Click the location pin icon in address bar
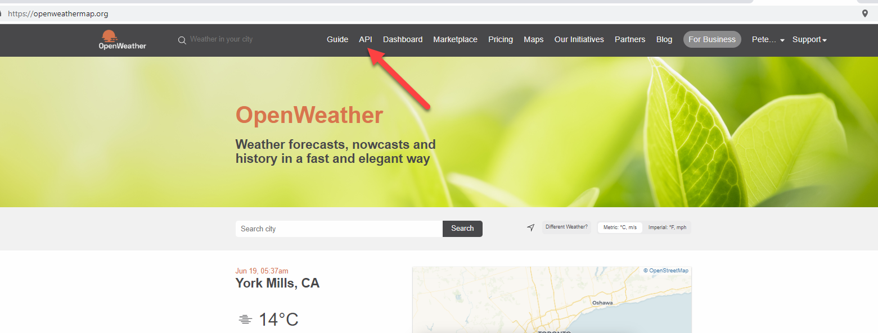The height and width of the screenshot is (333, 878). (x=865, y=13)
